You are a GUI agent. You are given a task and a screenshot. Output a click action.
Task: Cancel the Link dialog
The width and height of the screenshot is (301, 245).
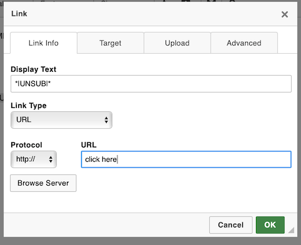click(x=230, y=225)
